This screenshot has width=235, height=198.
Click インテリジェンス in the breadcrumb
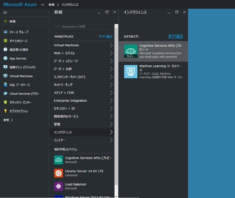pos(70,5)
